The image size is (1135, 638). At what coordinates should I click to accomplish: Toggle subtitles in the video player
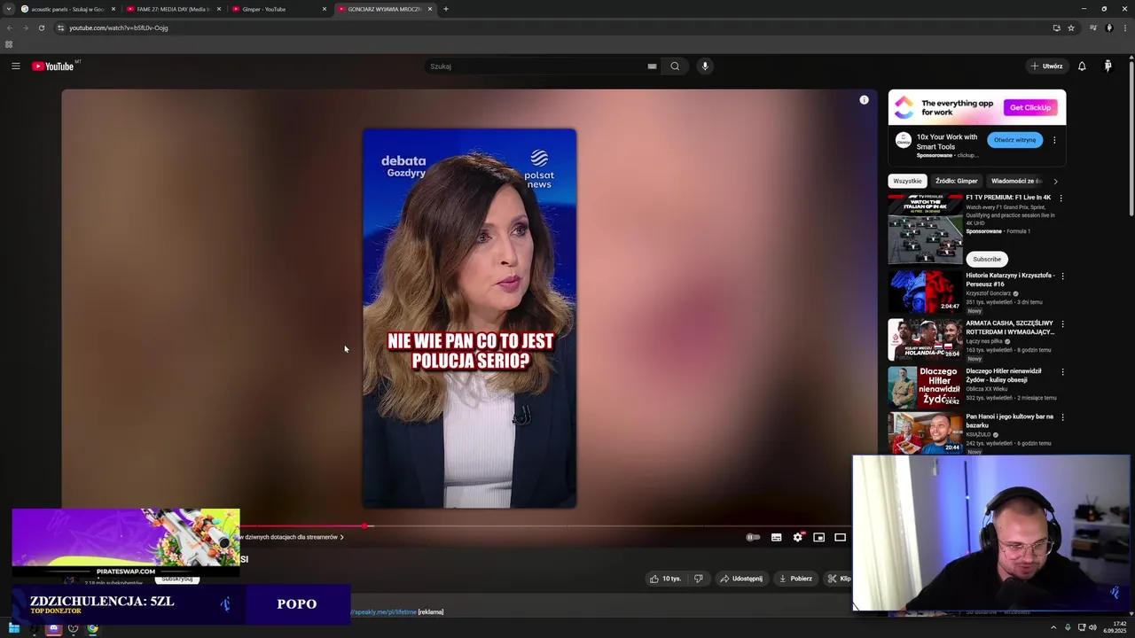(x=776, y=537)
